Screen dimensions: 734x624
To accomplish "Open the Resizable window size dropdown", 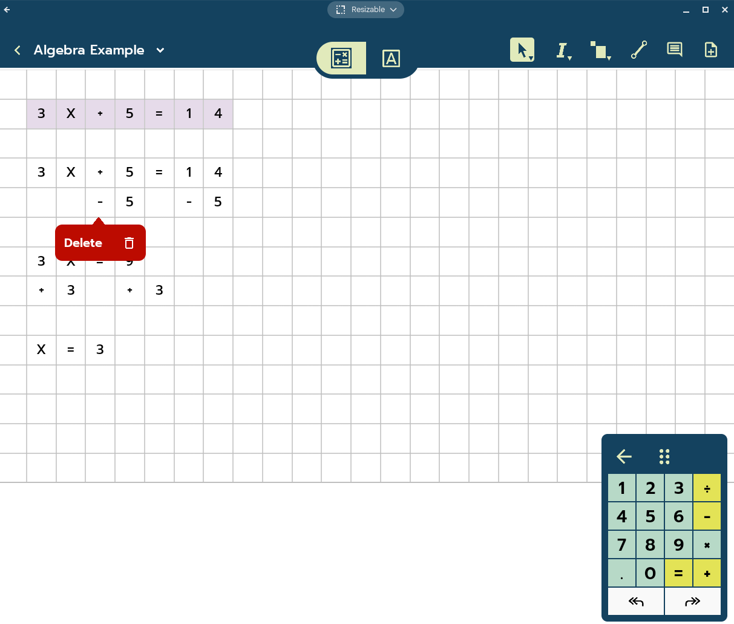I will click(365, 10).
